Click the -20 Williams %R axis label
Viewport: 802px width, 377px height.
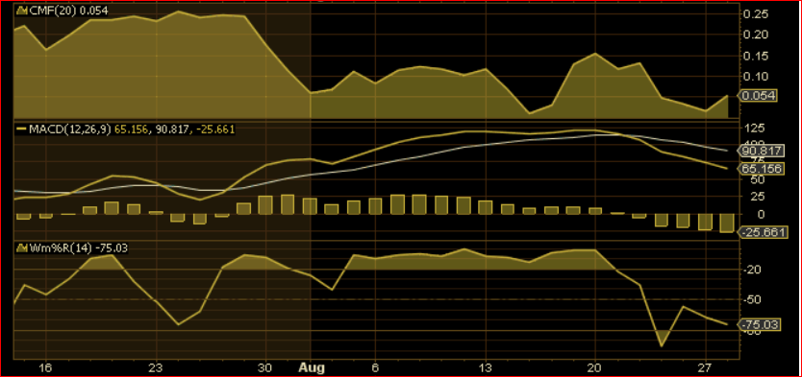pos(751,270)
